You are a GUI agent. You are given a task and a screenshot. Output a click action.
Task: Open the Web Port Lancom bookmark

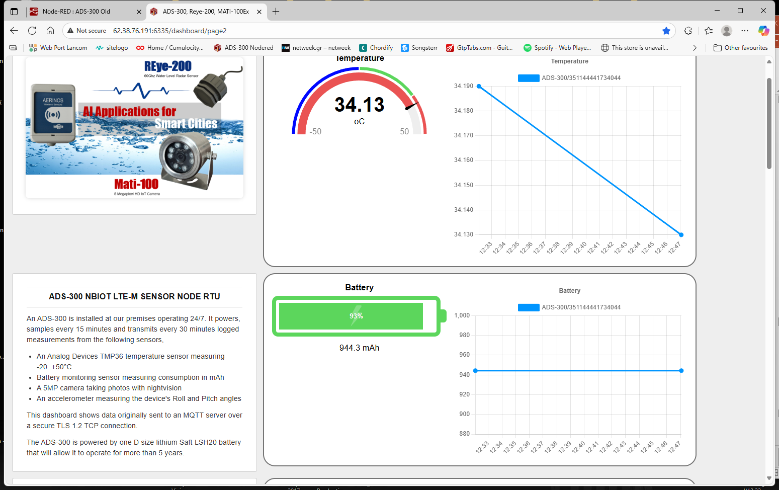(58, 48)
